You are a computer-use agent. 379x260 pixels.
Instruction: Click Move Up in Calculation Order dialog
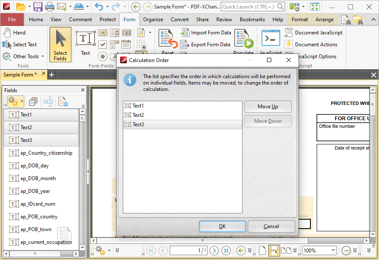pos(268,107)
